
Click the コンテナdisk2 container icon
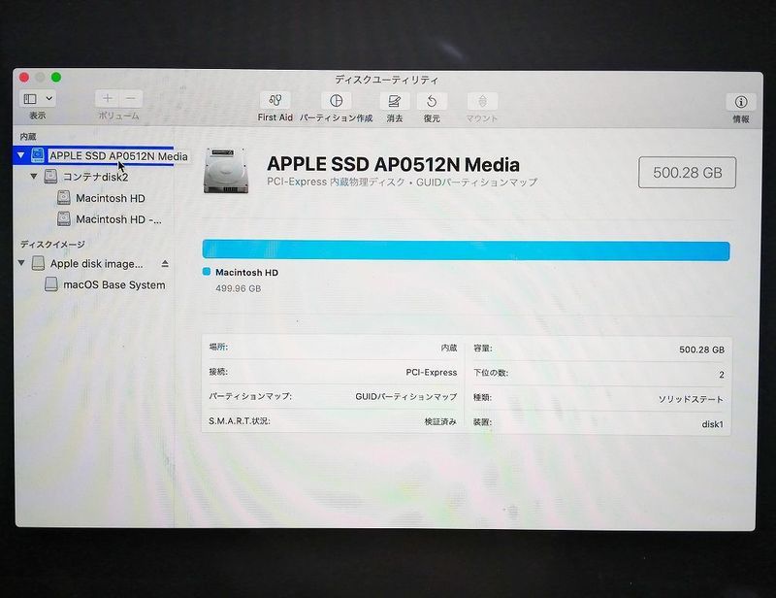(x=50, y=177)
